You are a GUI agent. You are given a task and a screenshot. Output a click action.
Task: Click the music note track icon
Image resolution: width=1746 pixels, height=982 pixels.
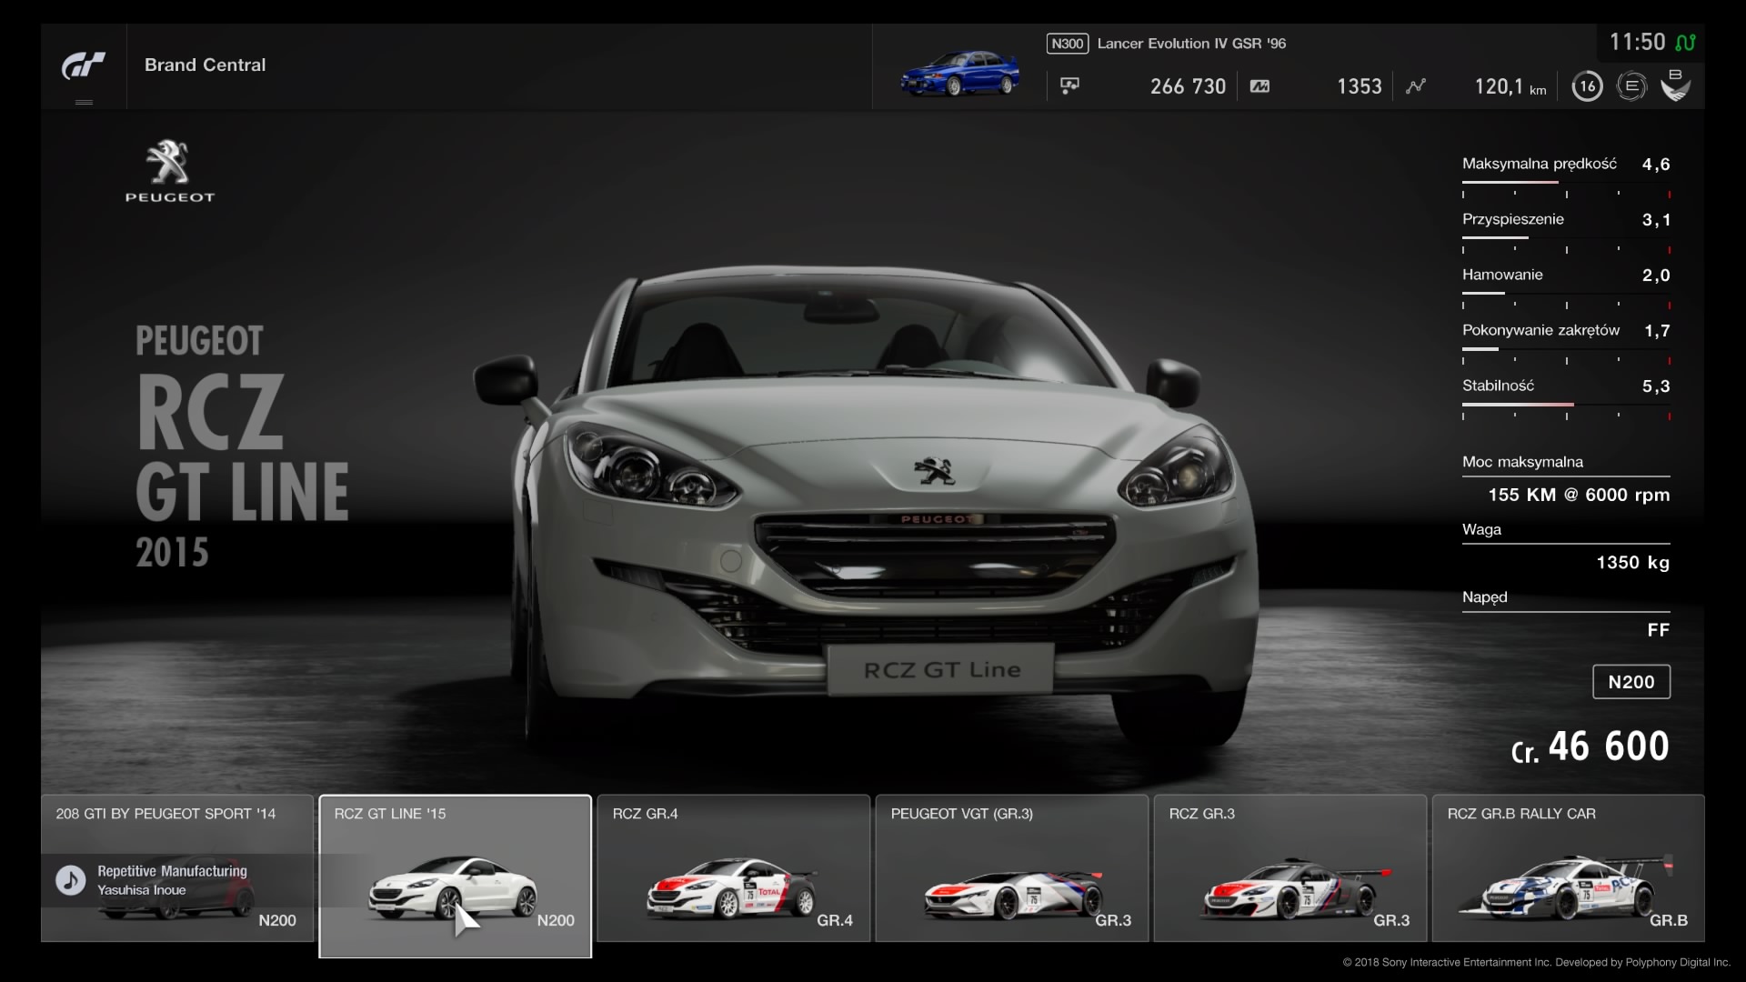[x=71, y=879]
